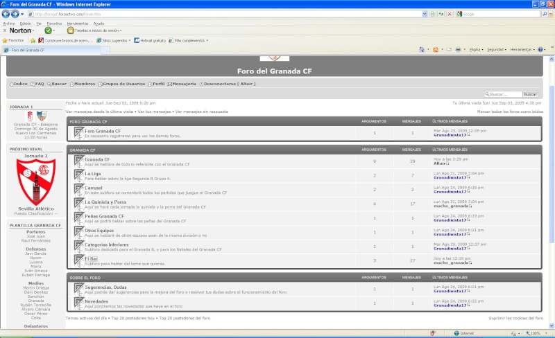Click the Favoritos star button

[x=13, y=40]
